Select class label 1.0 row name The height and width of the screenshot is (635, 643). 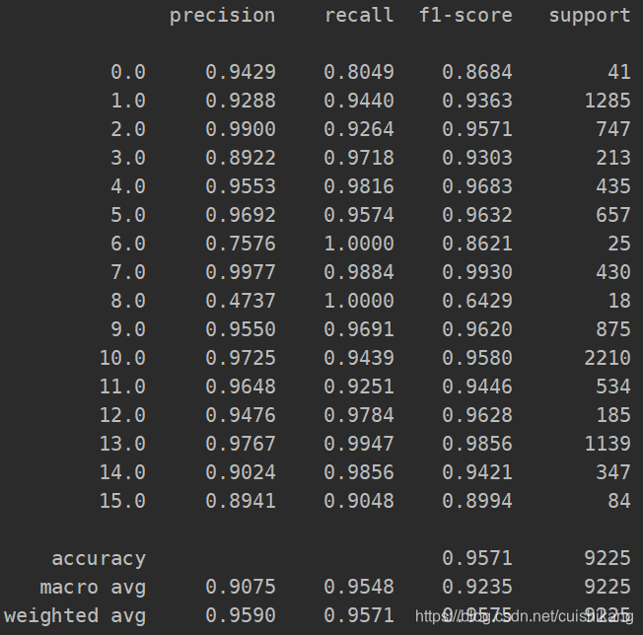(x=128, y=101)
